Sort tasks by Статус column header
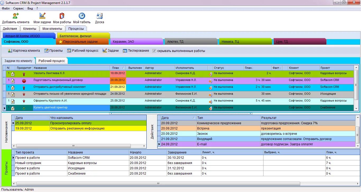Viewport: 361px width, 192px height. point(228,68)
